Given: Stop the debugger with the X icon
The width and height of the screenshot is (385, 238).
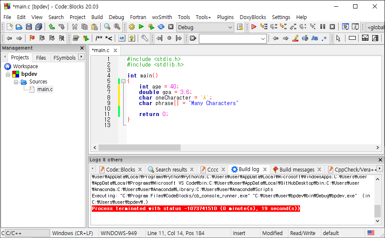Looking at the screenshot, I should 332,27.
